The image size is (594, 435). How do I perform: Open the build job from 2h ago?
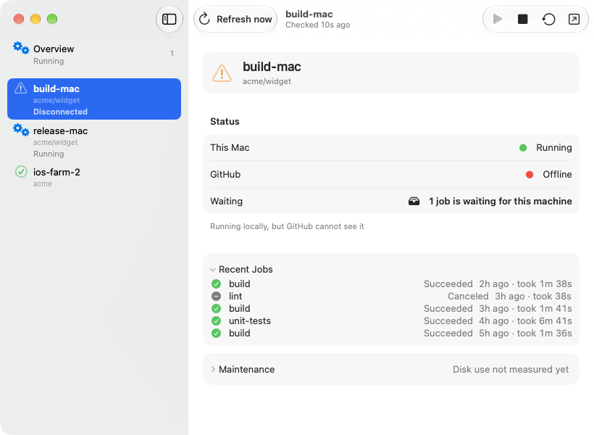(x=391, y=284)
